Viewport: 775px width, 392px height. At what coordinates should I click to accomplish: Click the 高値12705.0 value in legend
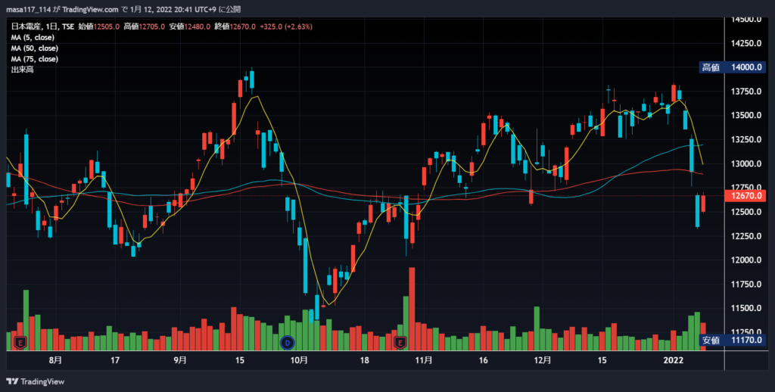tap(145, 26)
